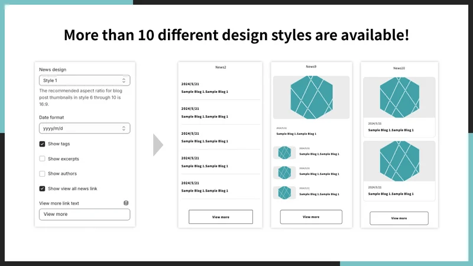473x266 pixels.
Task: Click first Sample Blog title in News2
Action: [205, 92]
